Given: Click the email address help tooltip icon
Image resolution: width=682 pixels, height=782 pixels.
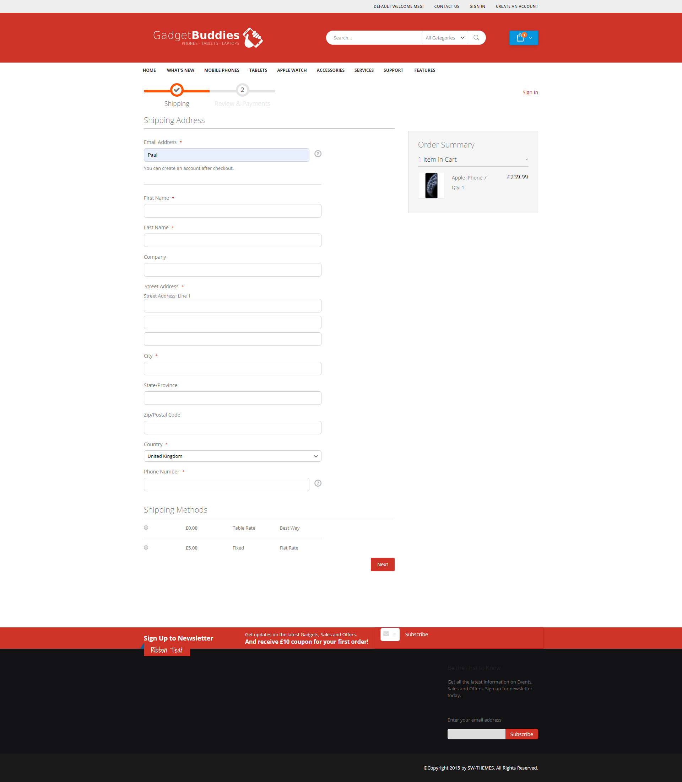Looking at the screenshot, I should click(x=318, y=154).
